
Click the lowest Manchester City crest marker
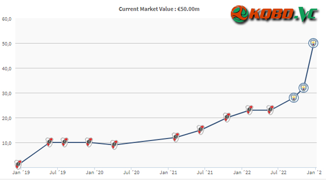pyautogui.click(x=294, y=98)
